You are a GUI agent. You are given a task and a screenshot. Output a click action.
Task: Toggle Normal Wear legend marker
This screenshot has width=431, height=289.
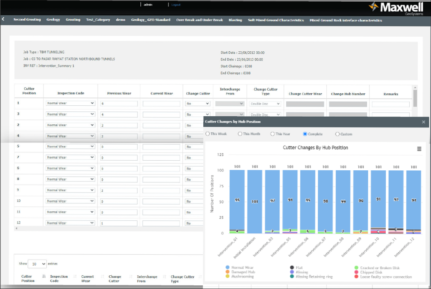point(227,267)
